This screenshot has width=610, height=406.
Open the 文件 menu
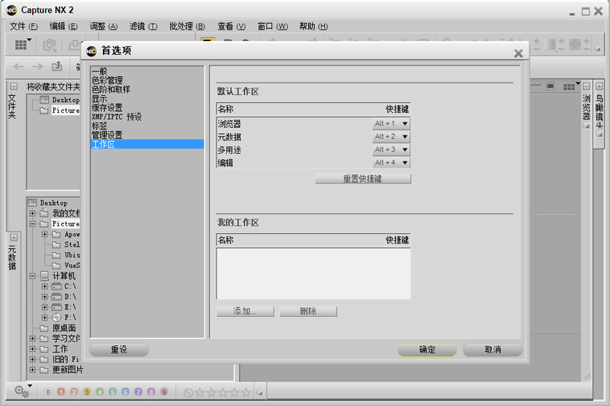(x=24, y=27)
